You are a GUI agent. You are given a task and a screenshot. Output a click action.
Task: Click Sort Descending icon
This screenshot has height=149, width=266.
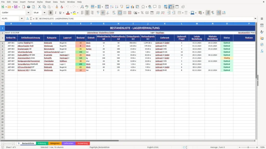coord(117,7)
